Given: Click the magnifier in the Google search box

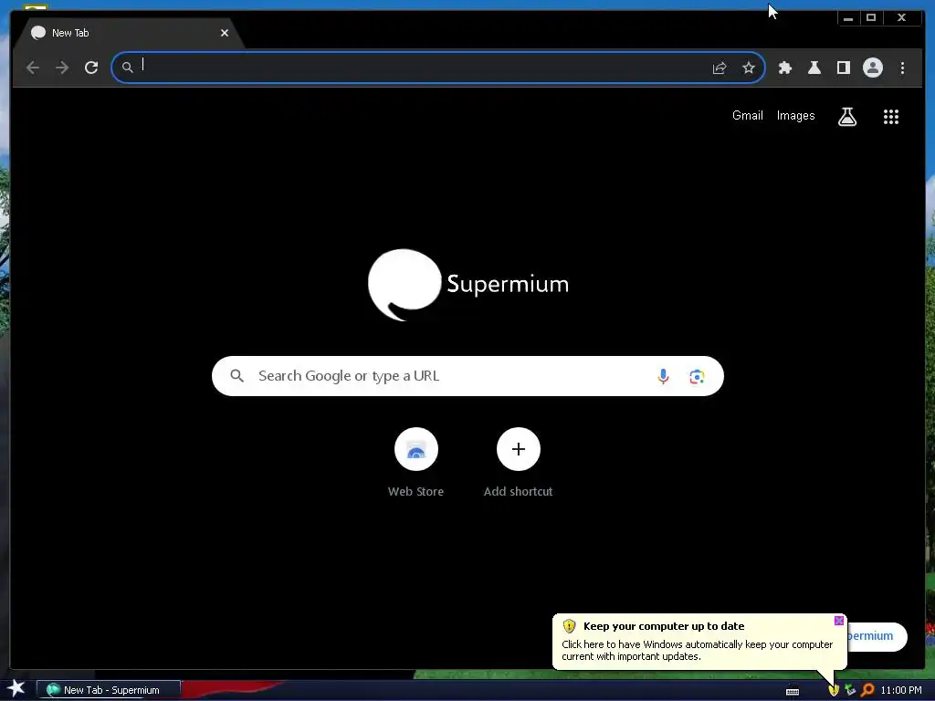Looking at the screenshot, I should 236,376.
